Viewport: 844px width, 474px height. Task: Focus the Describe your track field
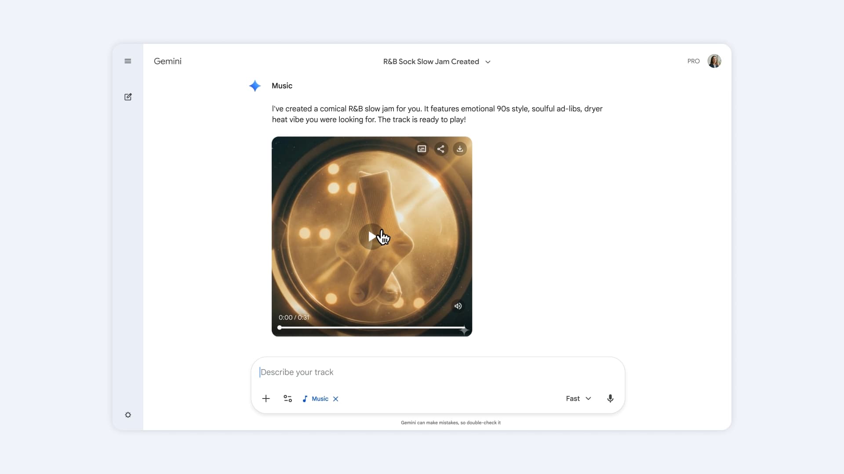(437, 372)
